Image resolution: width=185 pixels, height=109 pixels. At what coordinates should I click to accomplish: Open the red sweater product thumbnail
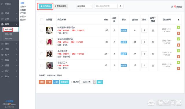(x=49, y=42)
